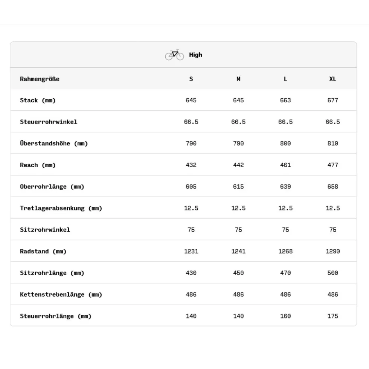Viewport: 369px width, 369px height.
Task: Click the Rahmengröße header label
Action: click(40, 79)
